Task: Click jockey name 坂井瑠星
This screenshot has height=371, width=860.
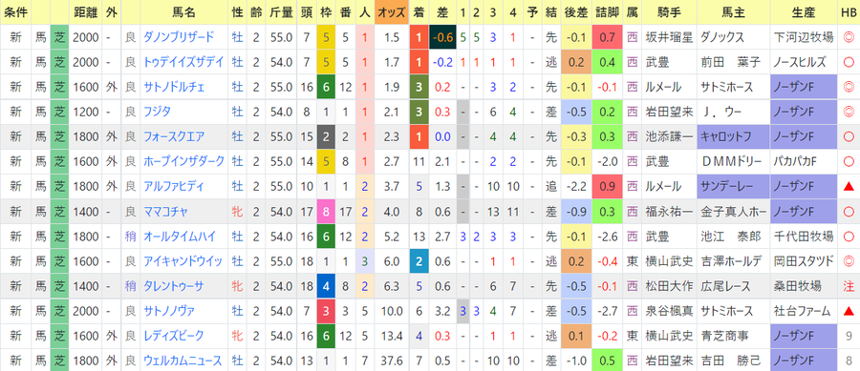Action: [669, 37]
